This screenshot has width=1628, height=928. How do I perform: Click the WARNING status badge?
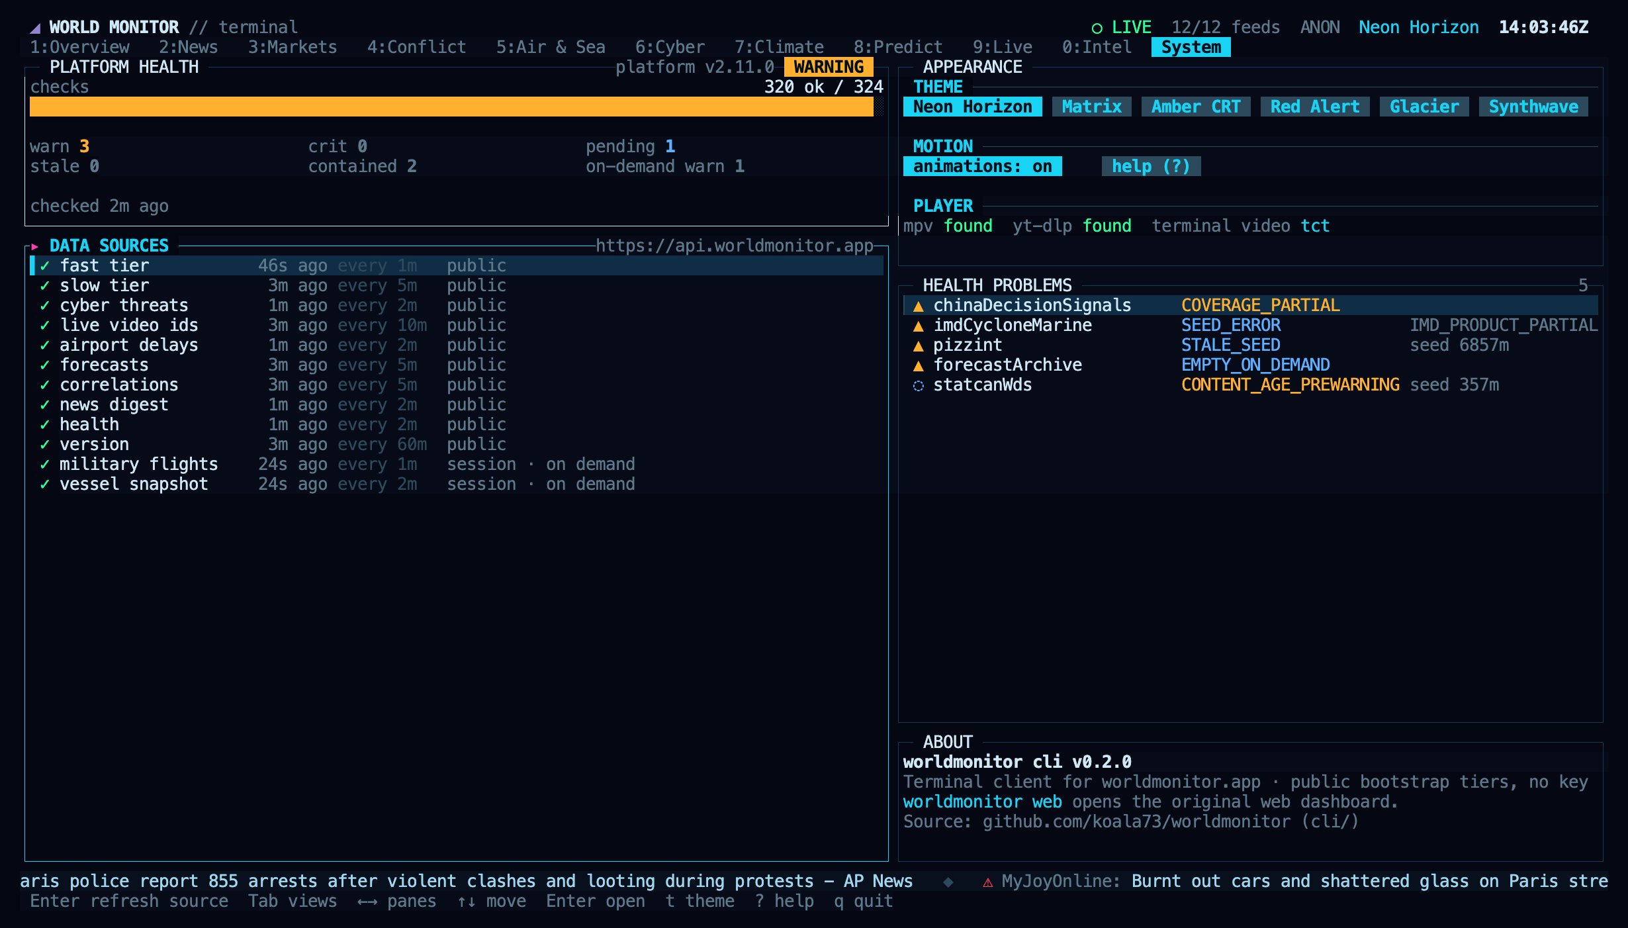point(829,67)
